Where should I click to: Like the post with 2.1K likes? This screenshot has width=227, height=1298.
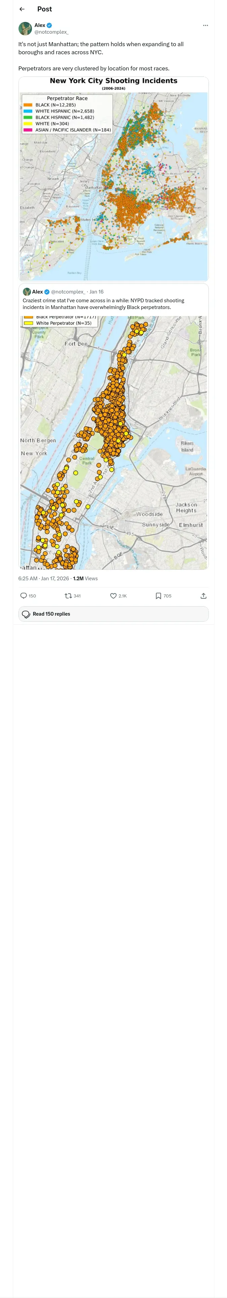pyautogui.click(x=113, y=595)
